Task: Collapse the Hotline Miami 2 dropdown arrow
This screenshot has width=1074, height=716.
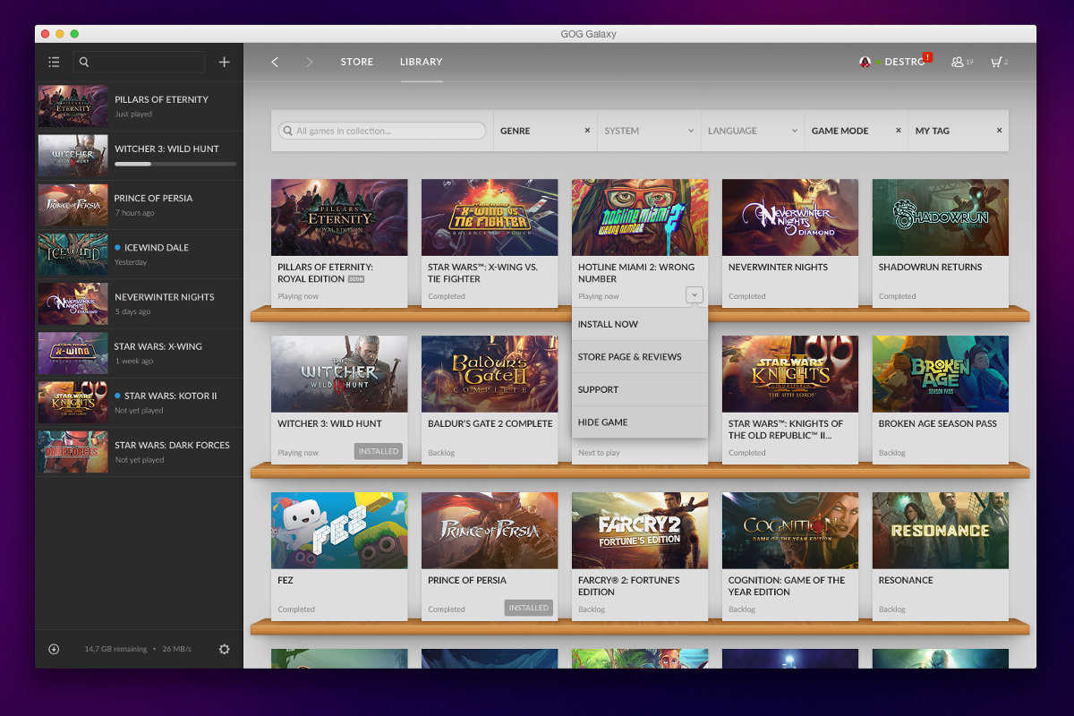Action: click(695, 294)
